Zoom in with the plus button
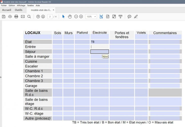Viewport: 185px width, 127px height. coord(81,17)
